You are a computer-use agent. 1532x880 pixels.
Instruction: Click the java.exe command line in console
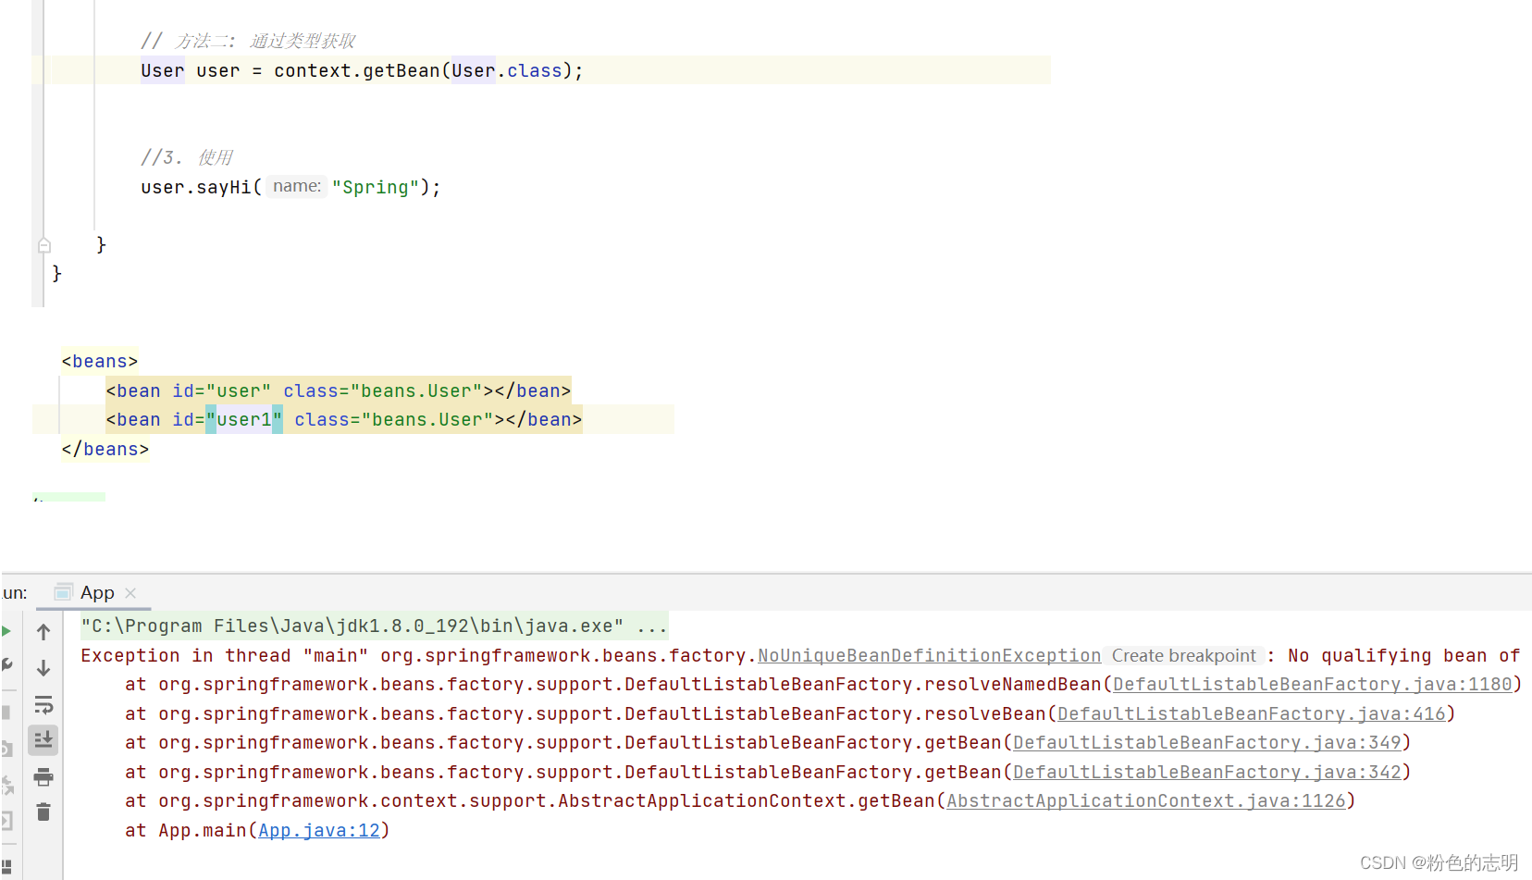pyautogui.click(x=374, y=626)
